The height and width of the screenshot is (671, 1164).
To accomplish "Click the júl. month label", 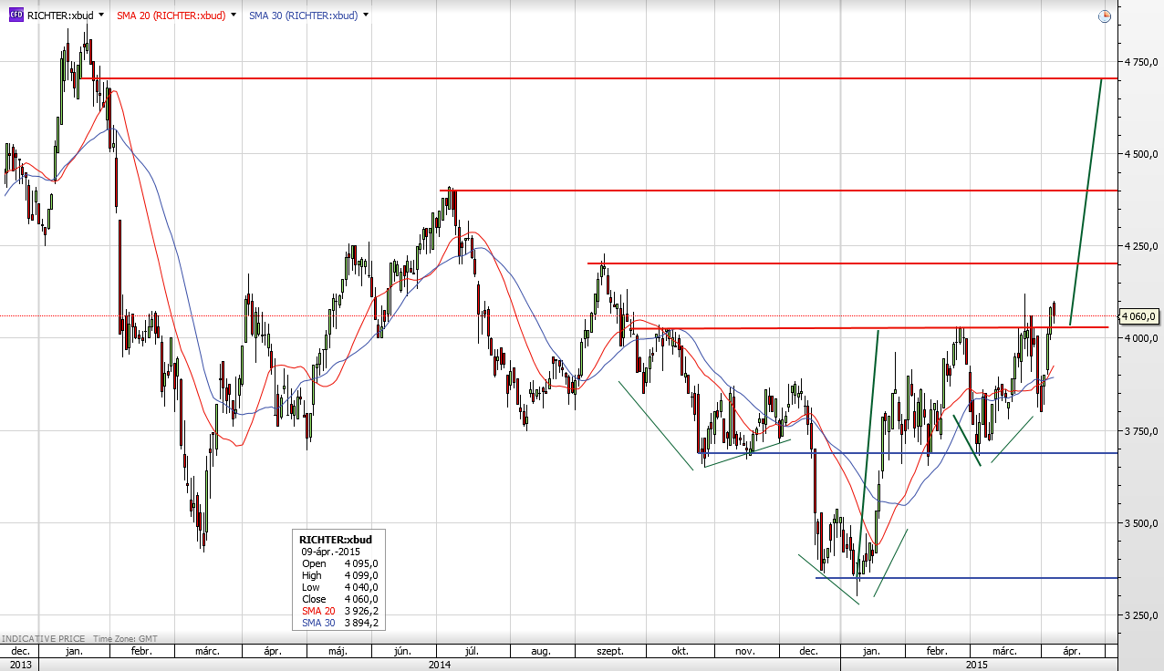I will click(x=472, y=652).
